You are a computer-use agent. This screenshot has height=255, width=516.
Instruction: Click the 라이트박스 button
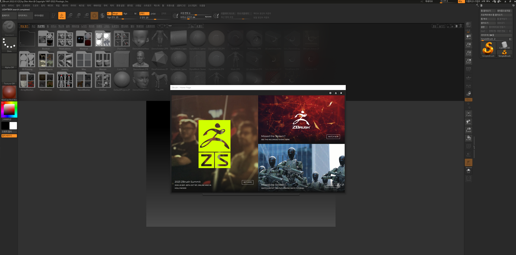pos(25,16)
